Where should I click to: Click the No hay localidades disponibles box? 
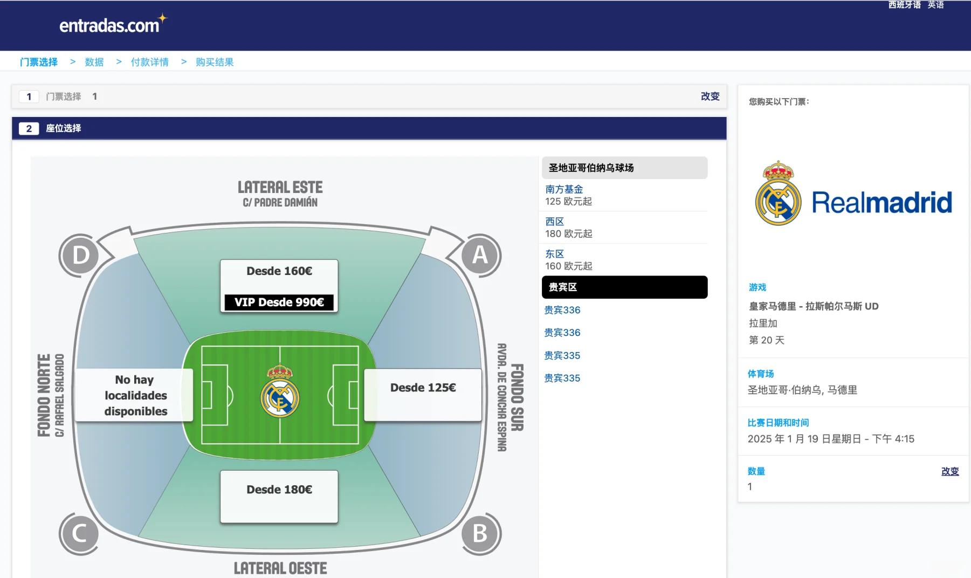(x=135, y=395)
